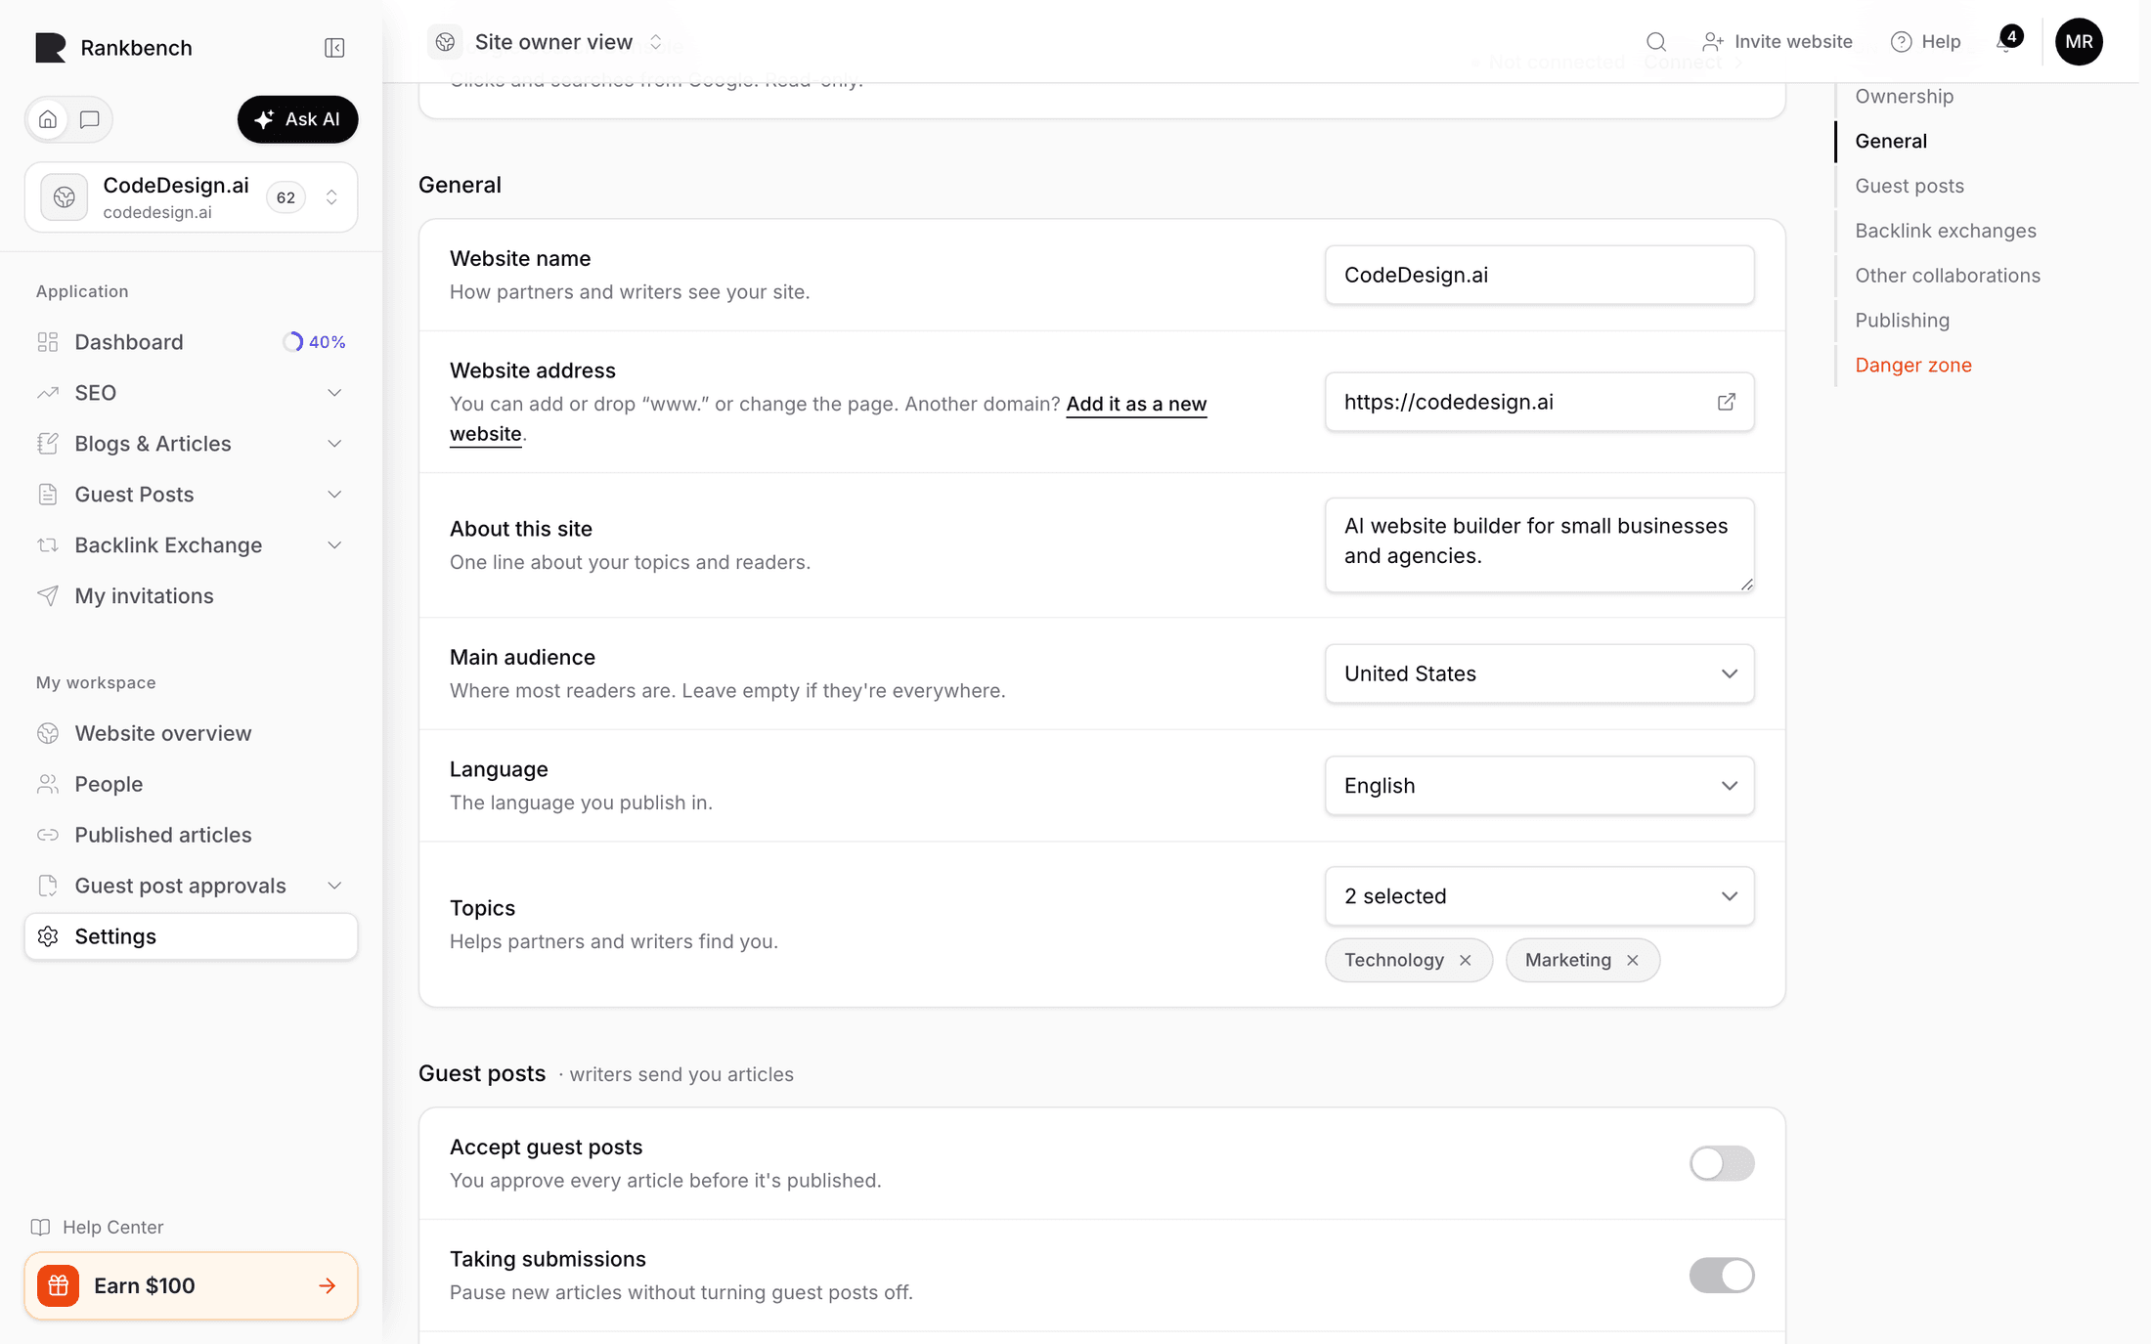Jump to Backlink exchanges section
The image size is (2151, 1344).
[1945, 231]
